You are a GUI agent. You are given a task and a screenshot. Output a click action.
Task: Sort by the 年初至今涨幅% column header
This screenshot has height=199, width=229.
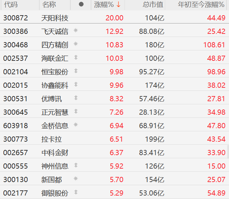pyautogui.click(x=201, y=4)
